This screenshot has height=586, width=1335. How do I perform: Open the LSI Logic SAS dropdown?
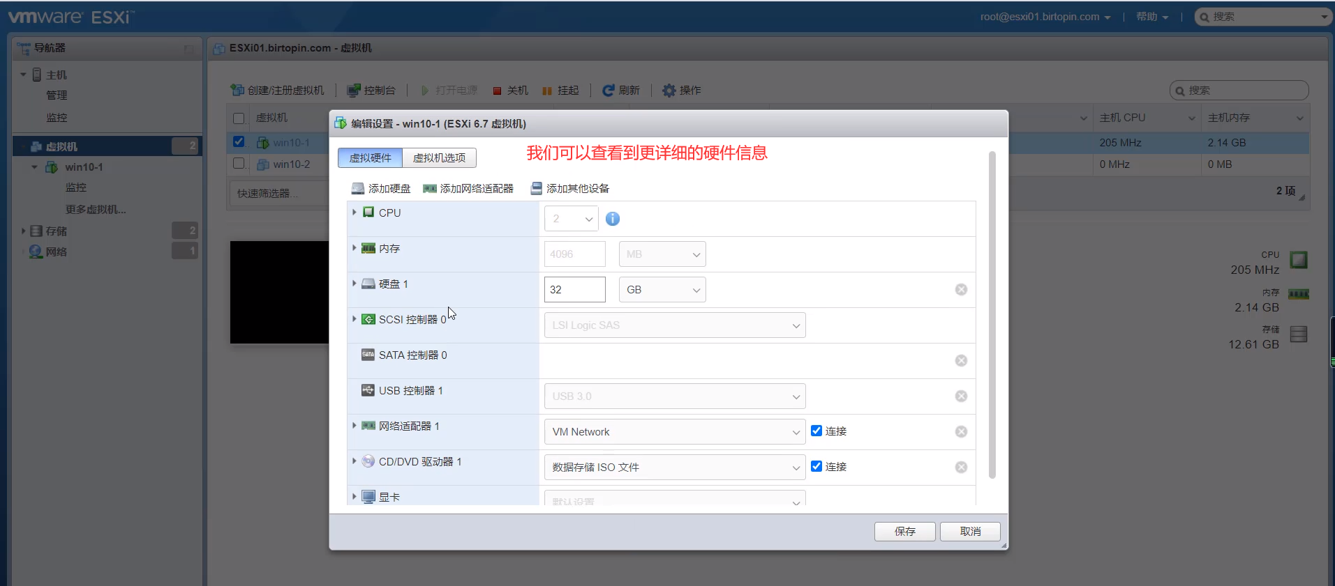click(x=675, y=325)
